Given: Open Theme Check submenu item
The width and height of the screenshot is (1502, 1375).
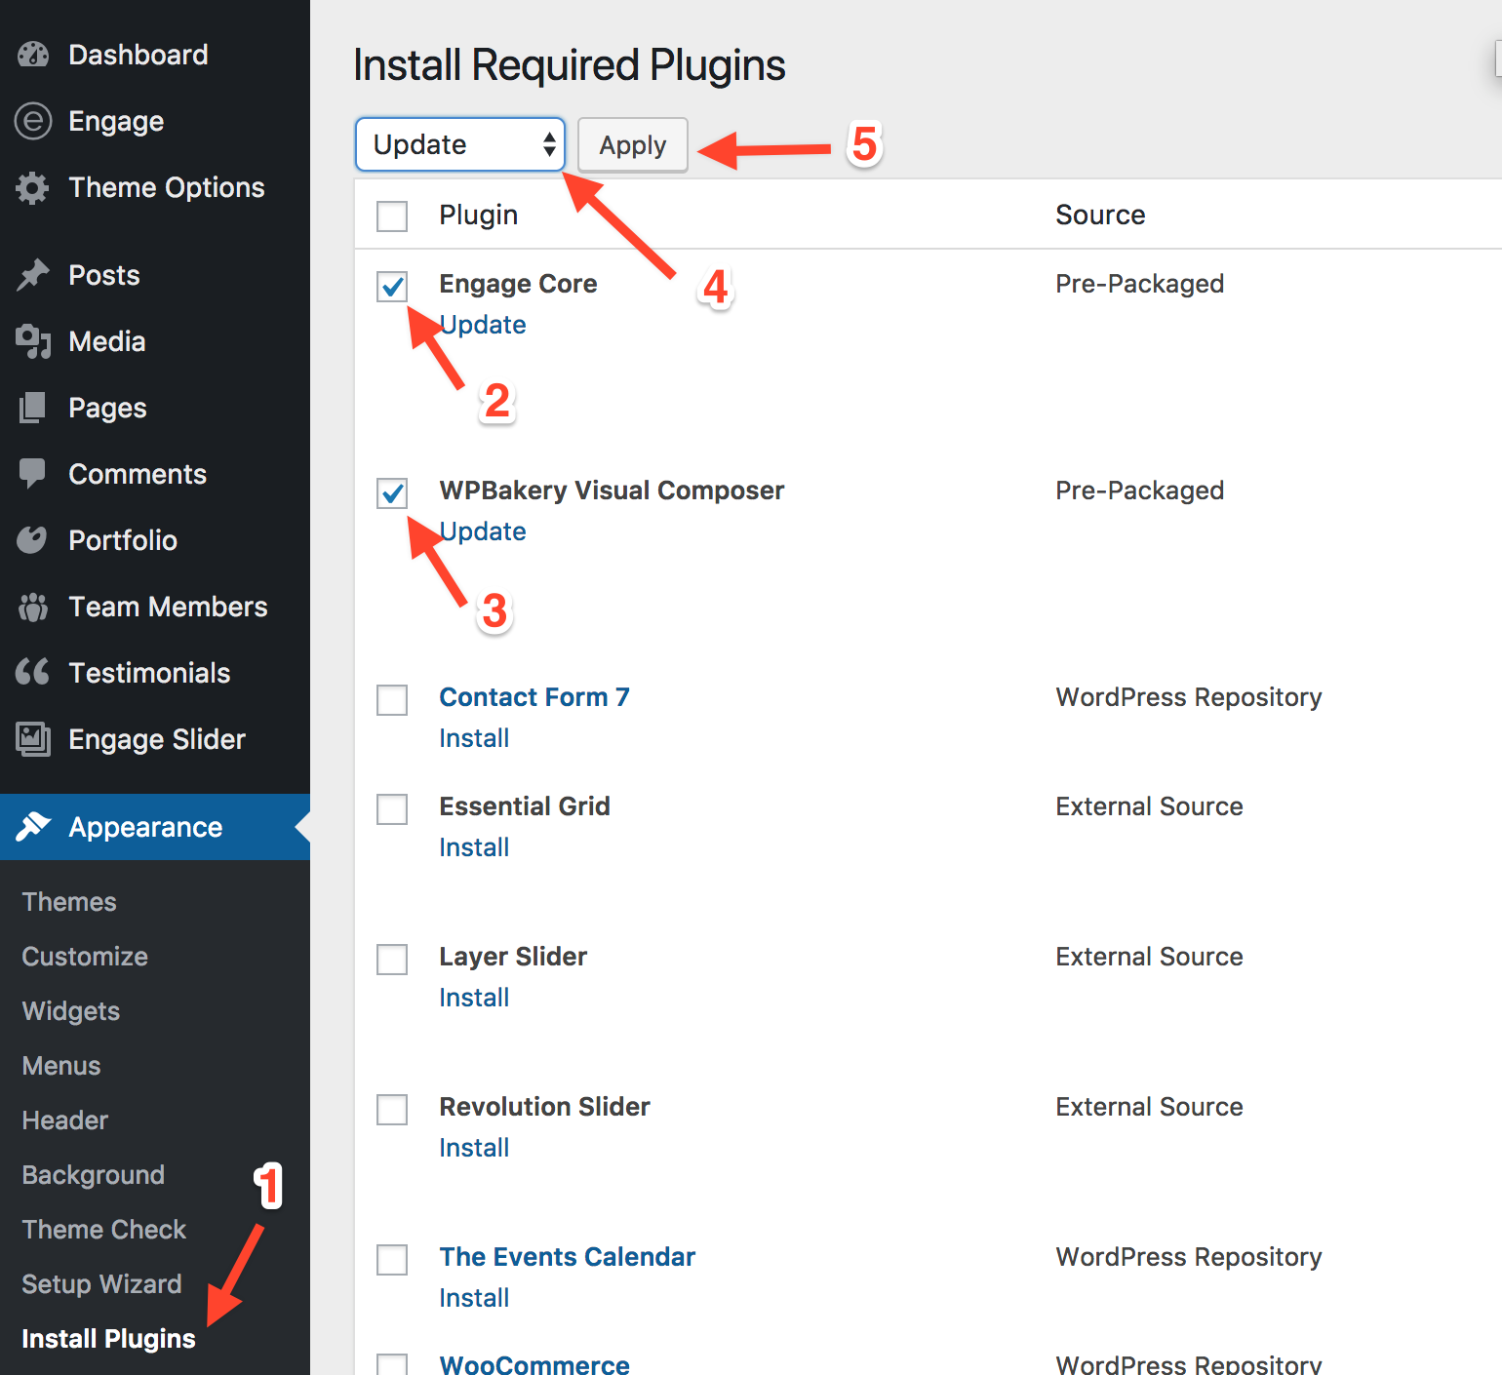Looking at the screenshot, I should (x=104, y=1230).
